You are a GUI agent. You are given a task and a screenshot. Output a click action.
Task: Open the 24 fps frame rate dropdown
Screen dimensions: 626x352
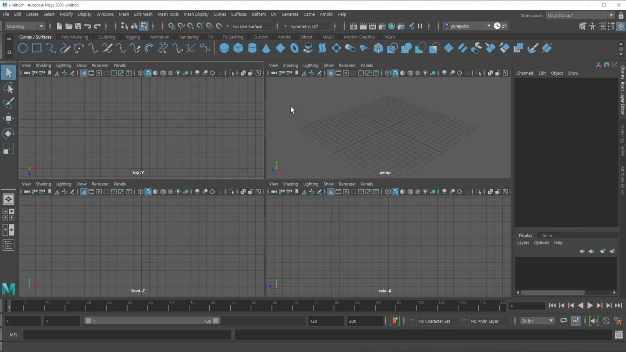point(537,321)
